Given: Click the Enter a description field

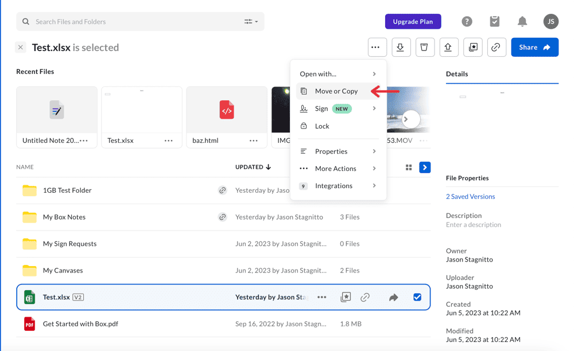Looking at the screenshot, I should [474, 225].
